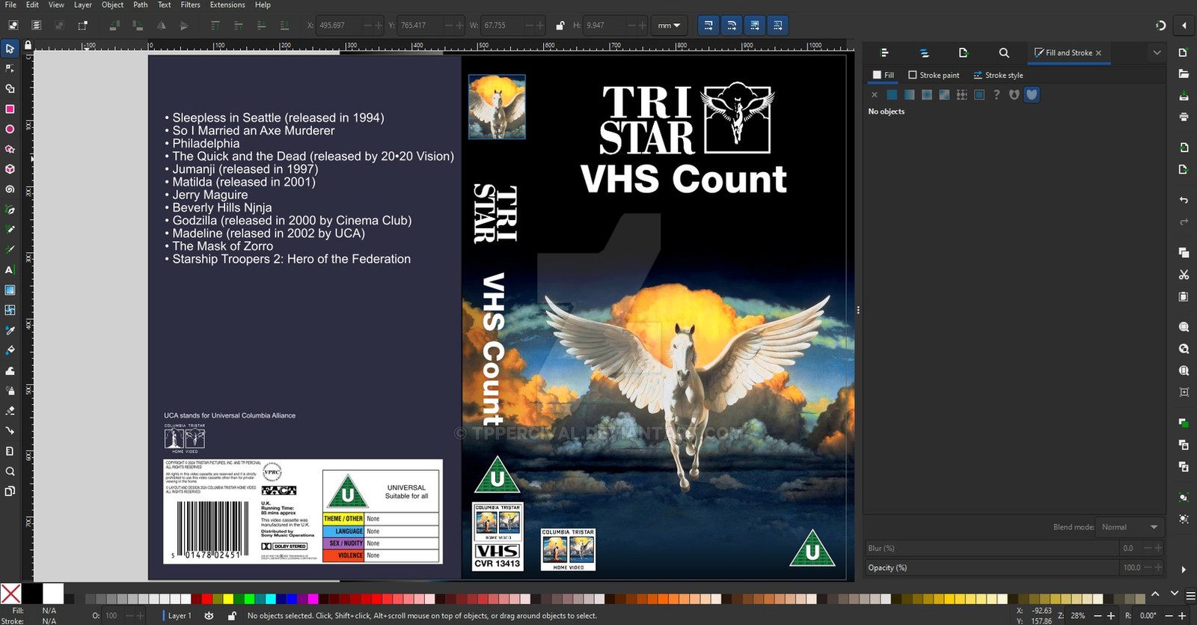
Task: Toggle the scale stroke width option
Action: pyautogui.click(x=708, y=25)
